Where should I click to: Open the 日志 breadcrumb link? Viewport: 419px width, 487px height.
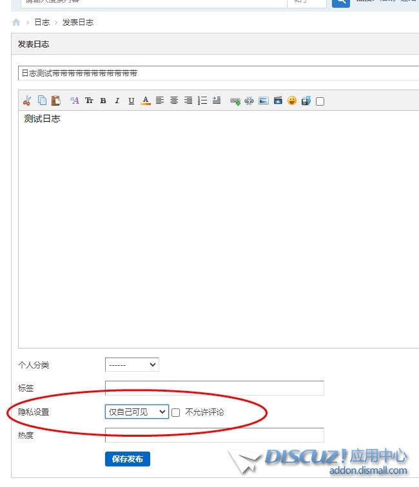pyautogui.click(x=42, y=23)
